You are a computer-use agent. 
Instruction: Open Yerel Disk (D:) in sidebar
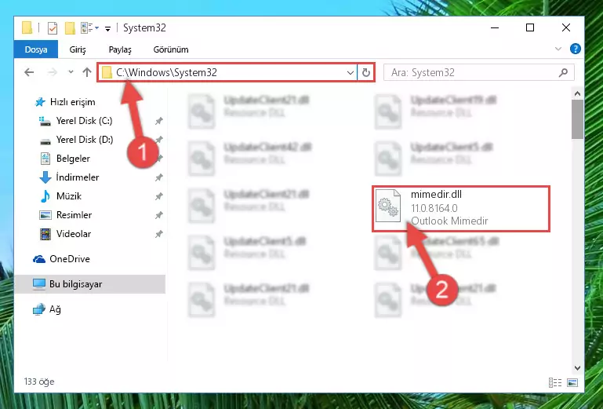tap(85, 140)
